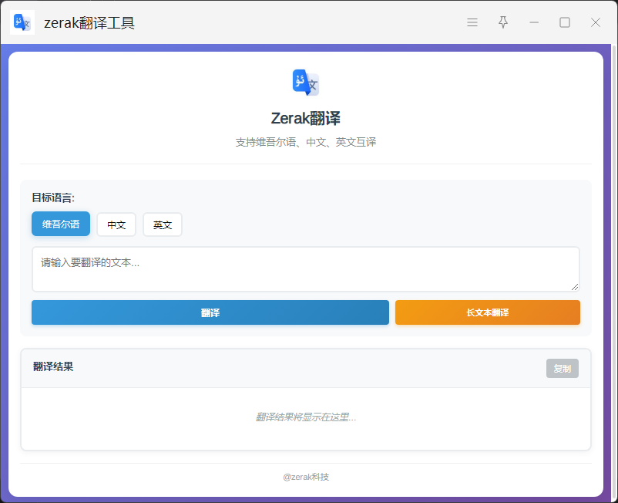Focus the 请输入要翻译的文本 input box
Viewport: 618px width, 503px height.
pos(305,268)
